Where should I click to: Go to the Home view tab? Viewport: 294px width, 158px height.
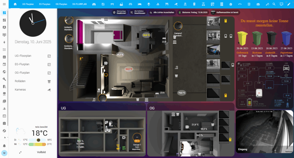click(x=15, y=4)
